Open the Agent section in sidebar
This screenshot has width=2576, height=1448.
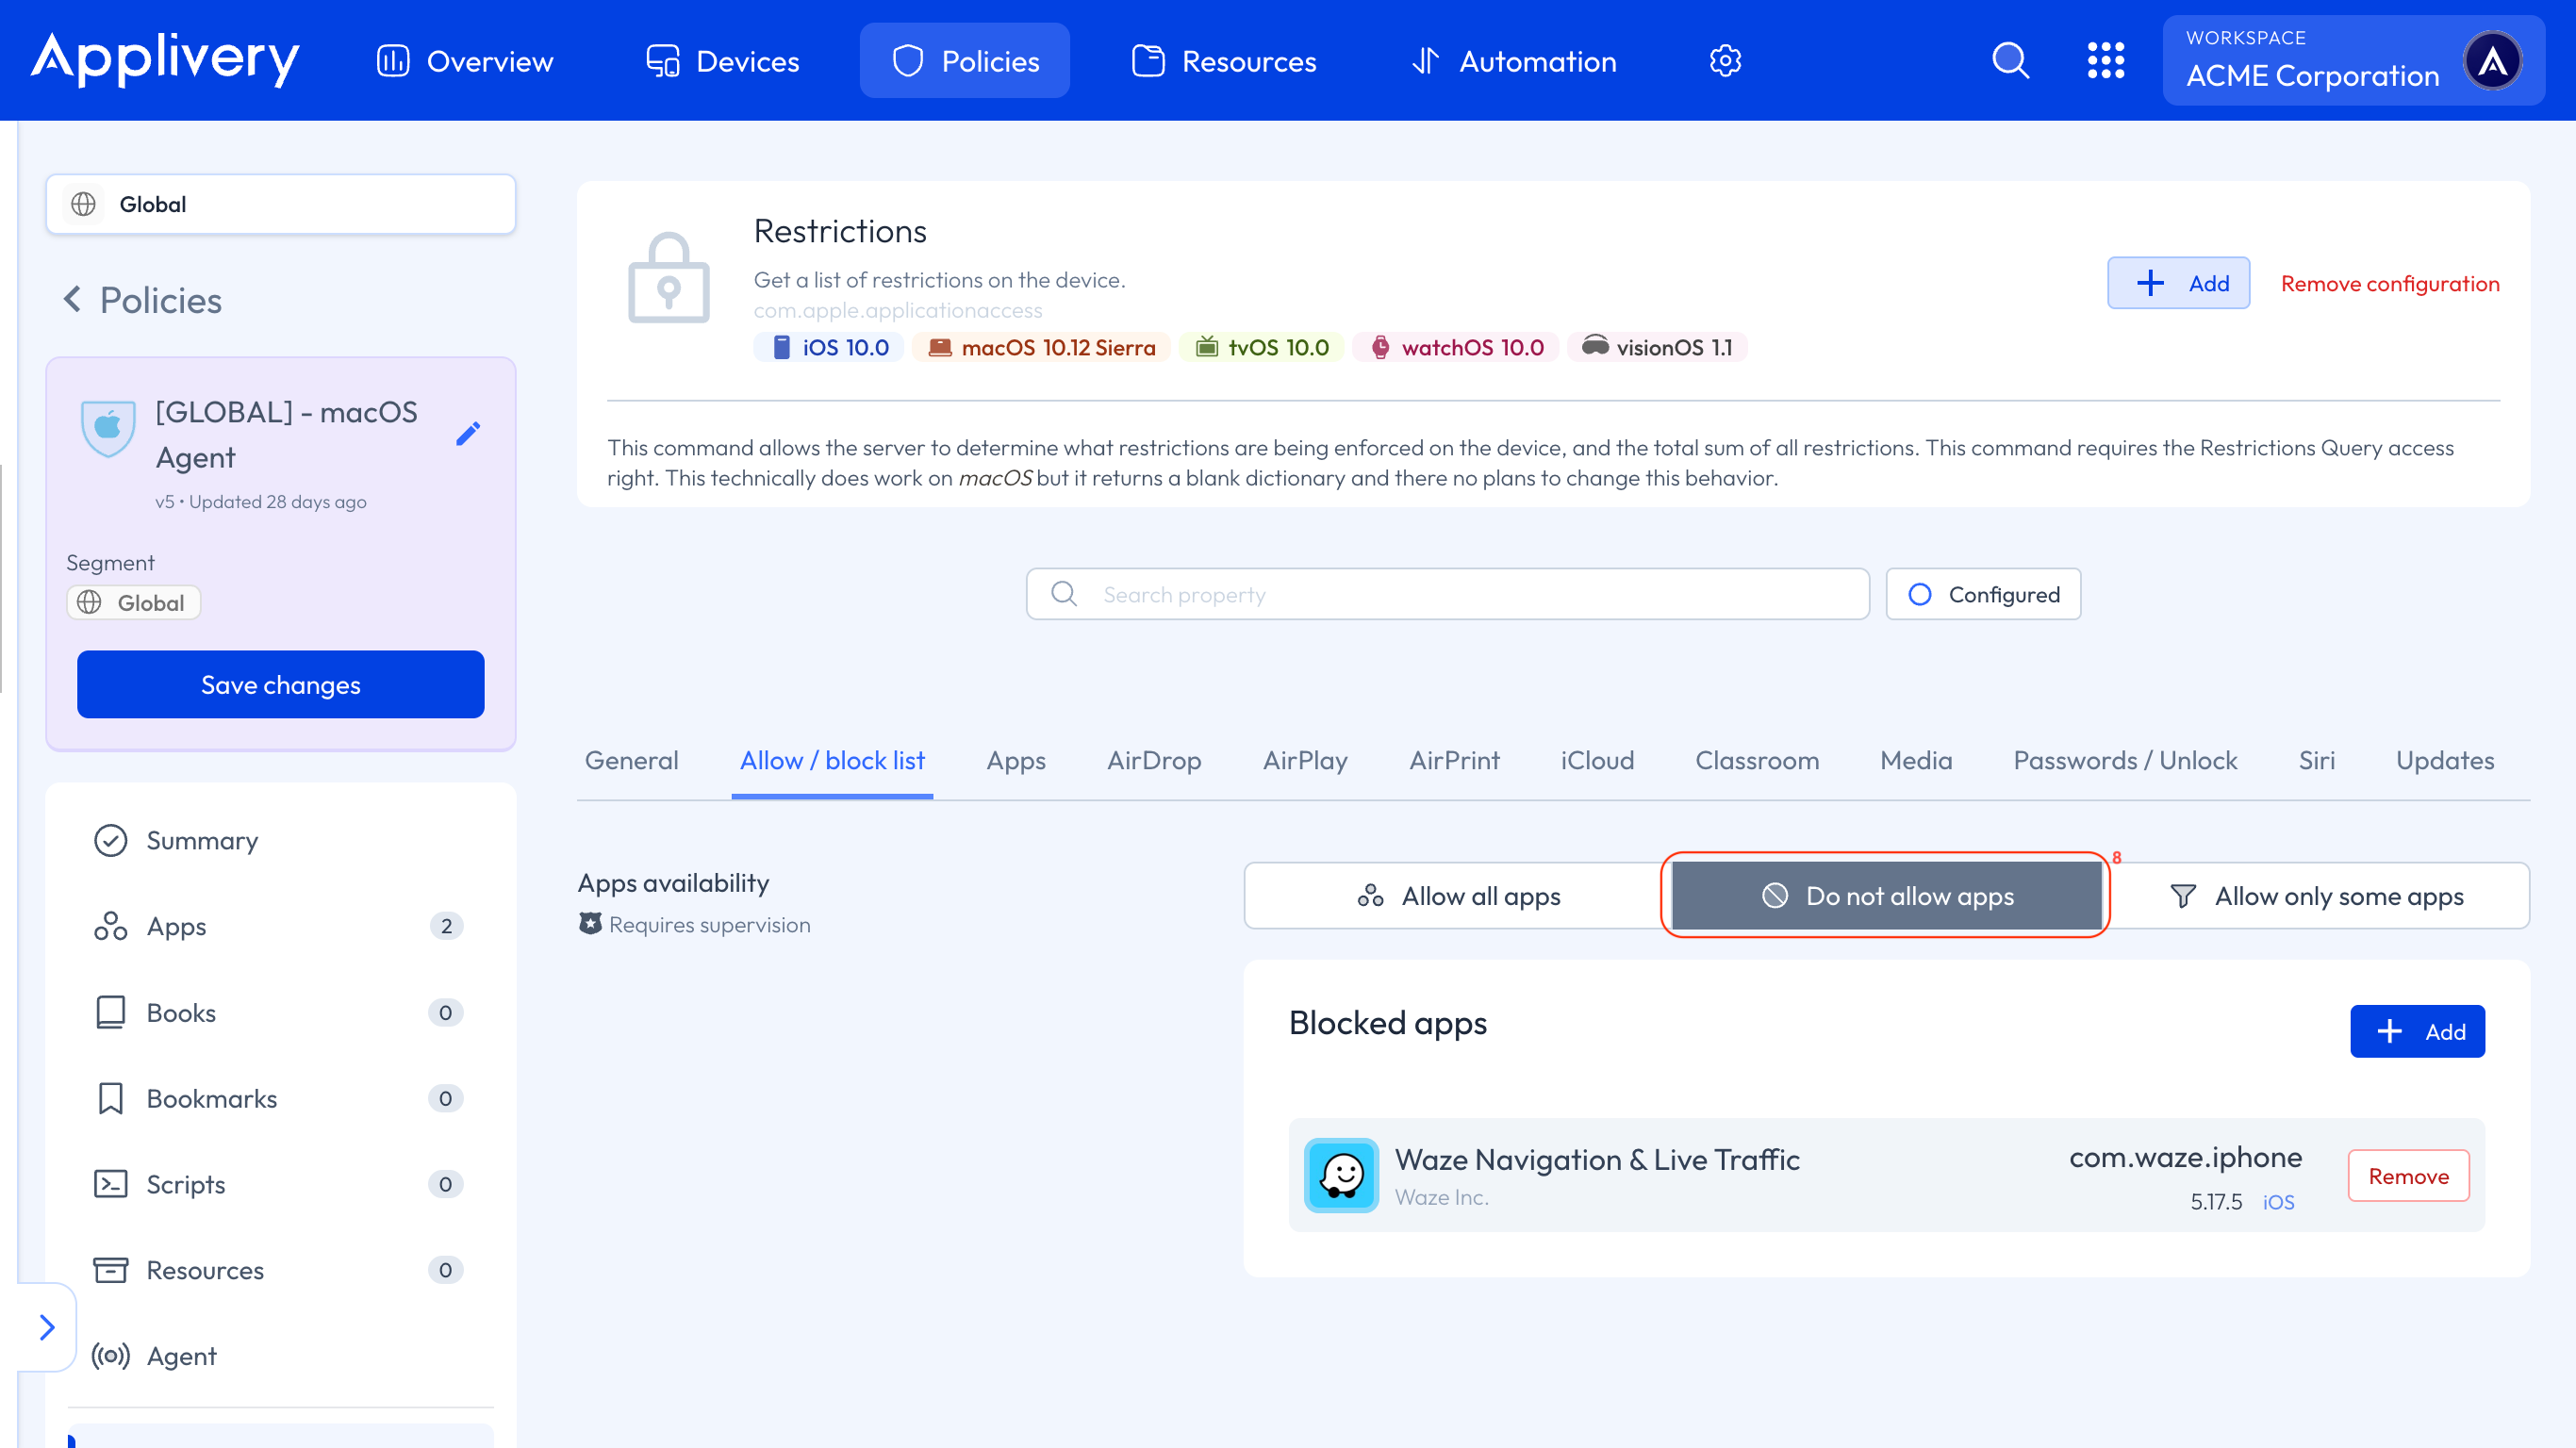[181, 1356]
